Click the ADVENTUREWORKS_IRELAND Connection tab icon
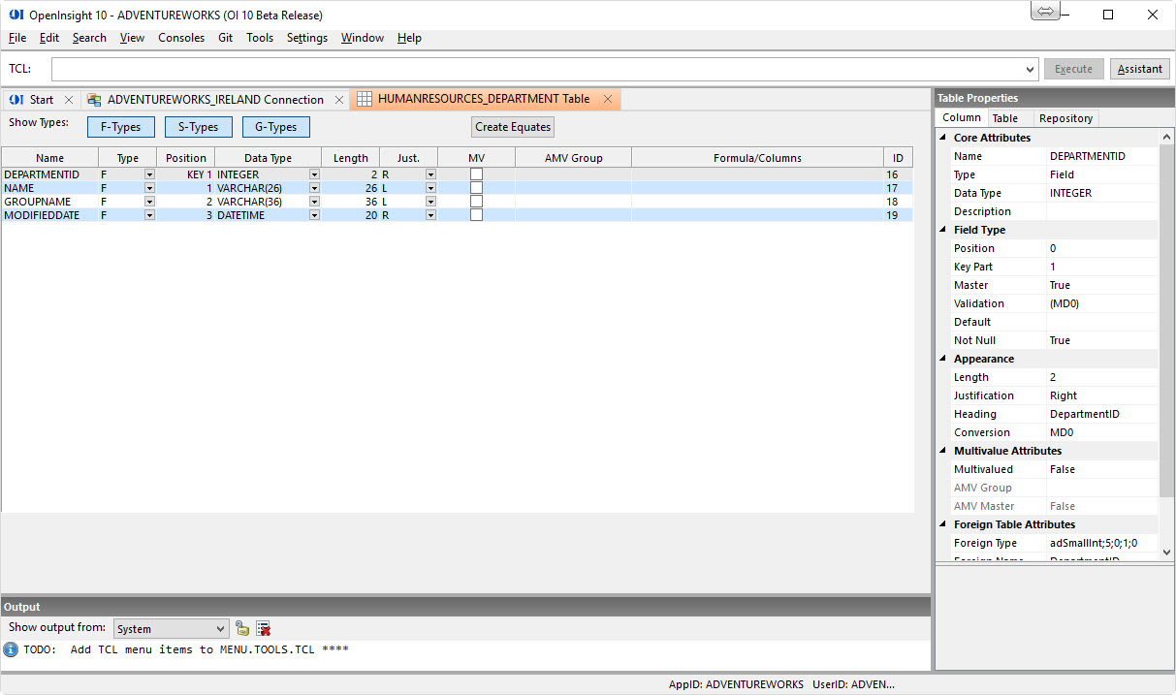Screen dimensions: 1176x695 point(94,99)
